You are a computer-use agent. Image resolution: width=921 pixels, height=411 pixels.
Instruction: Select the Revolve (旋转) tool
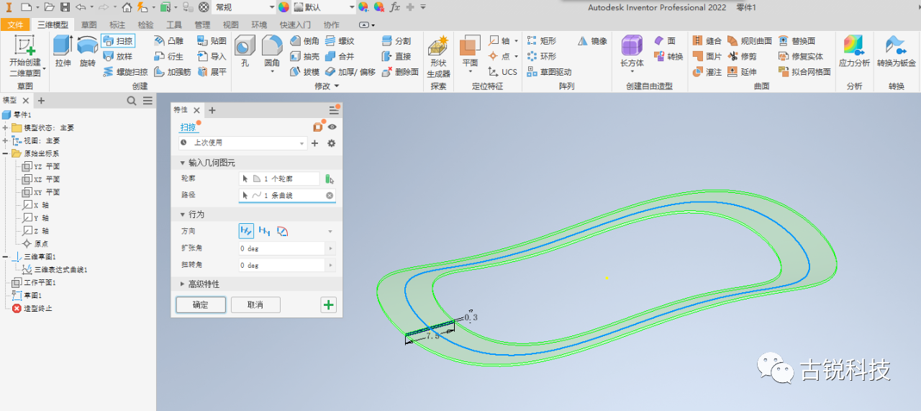point(87,52)
